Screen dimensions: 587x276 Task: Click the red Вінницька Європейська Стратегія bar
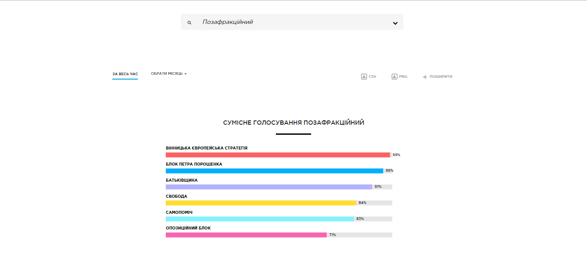(x=278, y=155)
